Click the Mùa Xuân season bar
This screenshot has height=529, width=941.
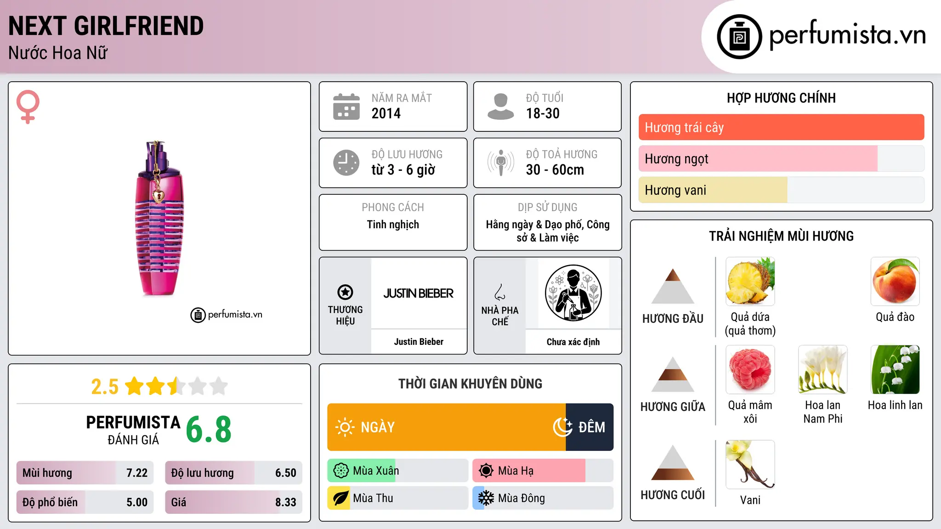click(x=398, y=471)
